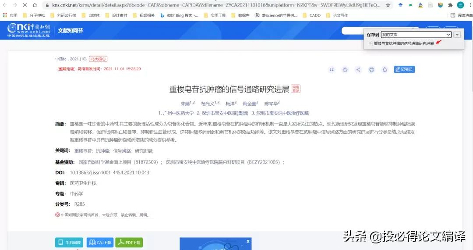Open the browser home page icon
The height and width of the screenshot is (250, 473).
[35, 5]
